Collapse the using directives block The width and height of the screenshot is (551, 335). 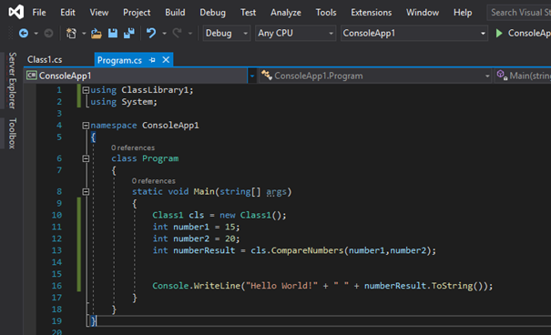pos(86,90)
